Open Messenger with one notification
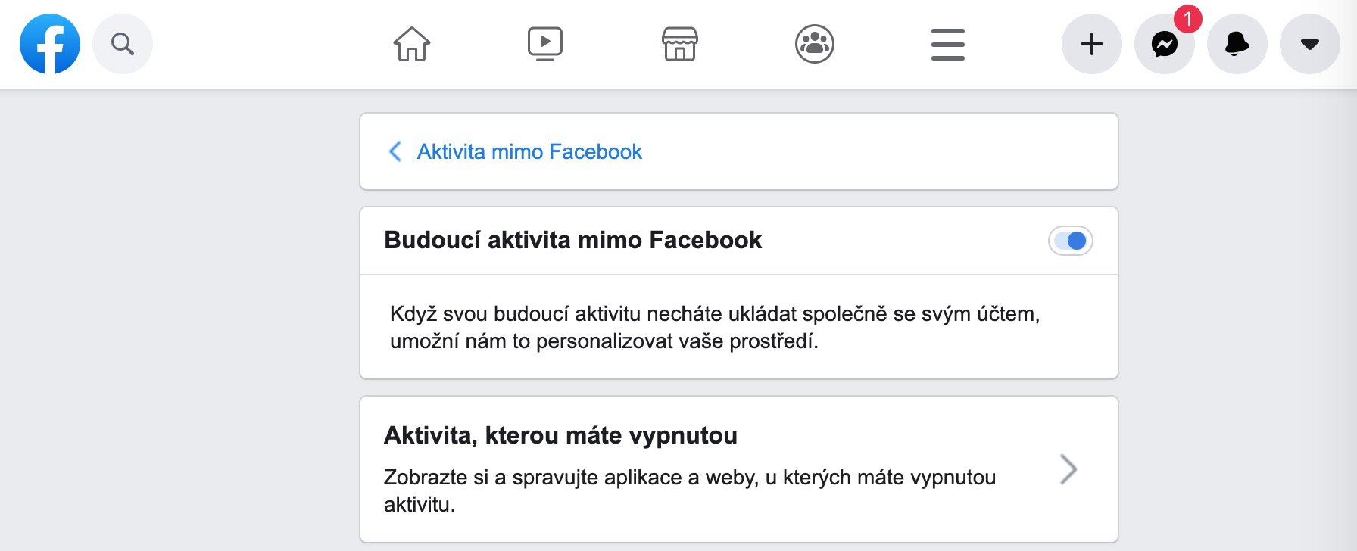 coord(1165,44)
